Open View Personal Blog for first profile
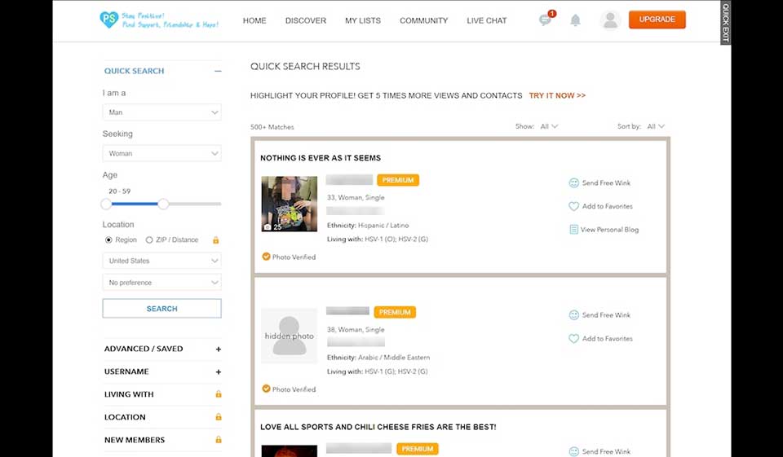The height and width of the screenshot is (457, 783). coord(604,230)
